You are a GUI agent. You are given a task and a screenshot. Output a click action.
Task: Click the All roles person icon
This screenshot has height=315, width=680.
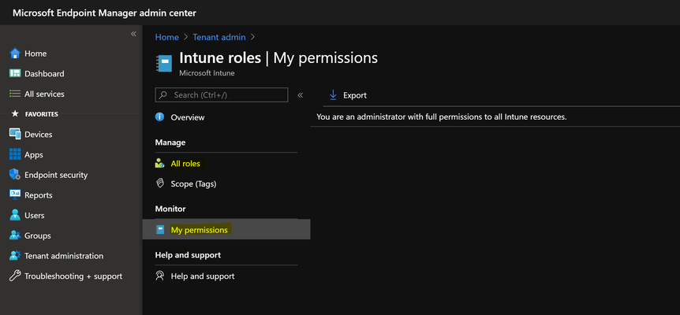point(159,164)
